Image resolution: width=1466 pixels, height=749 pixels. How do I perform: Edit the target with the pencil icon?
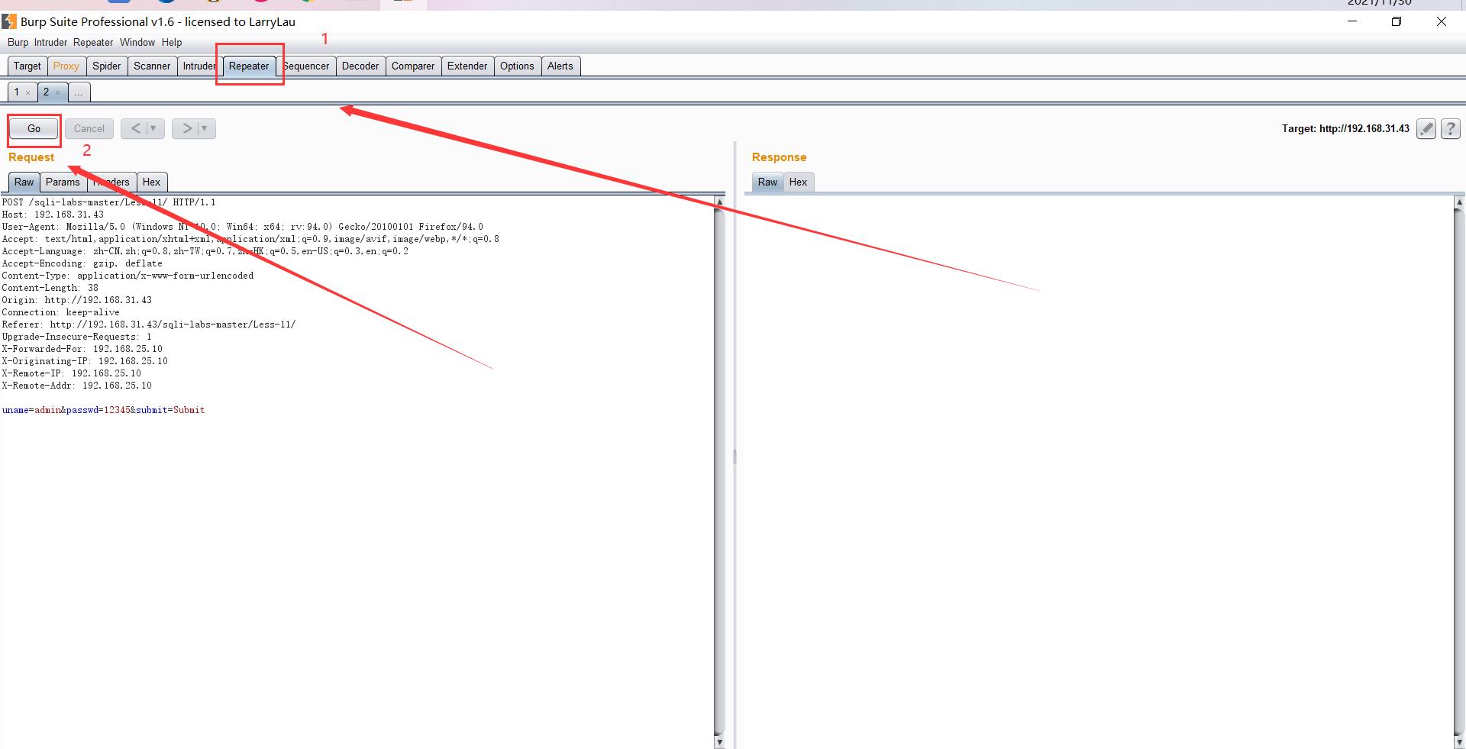(x=1426, y=129)
